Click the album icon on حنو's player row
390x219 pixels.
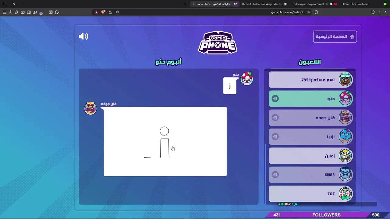tap(275, 99)
